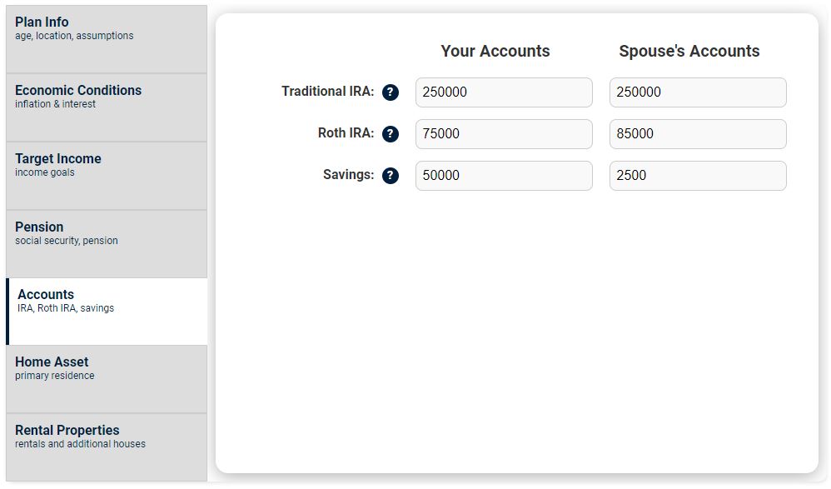831x489 pixels.
Task: Switch to Economic Conditions section
Action: pos(107,107)
